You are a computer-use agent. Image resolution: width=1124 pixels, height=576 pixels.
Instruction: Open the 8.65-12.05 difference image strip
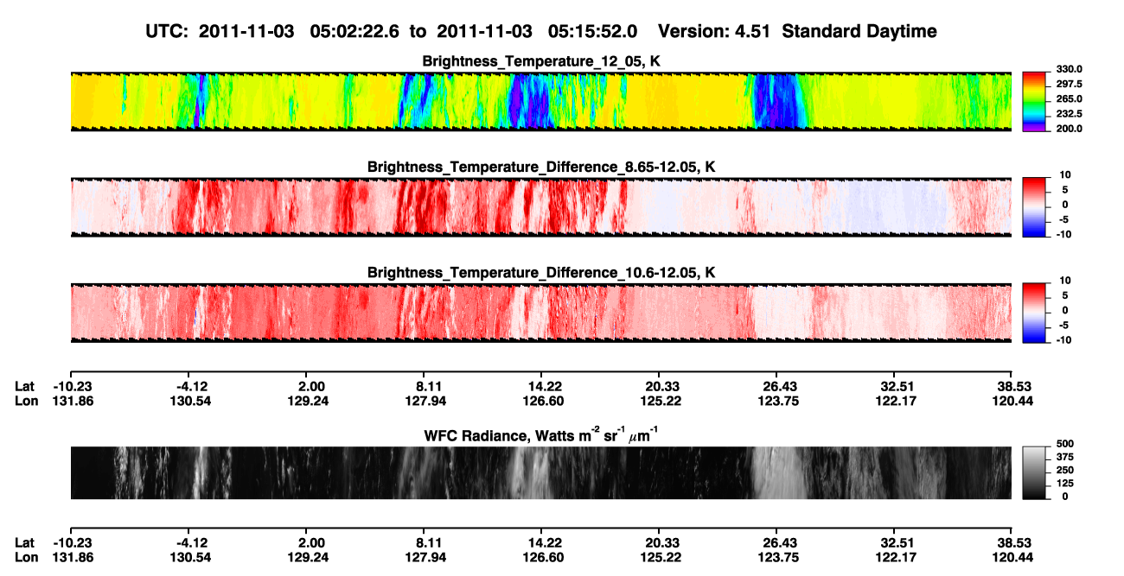click(x=541, y=207)
